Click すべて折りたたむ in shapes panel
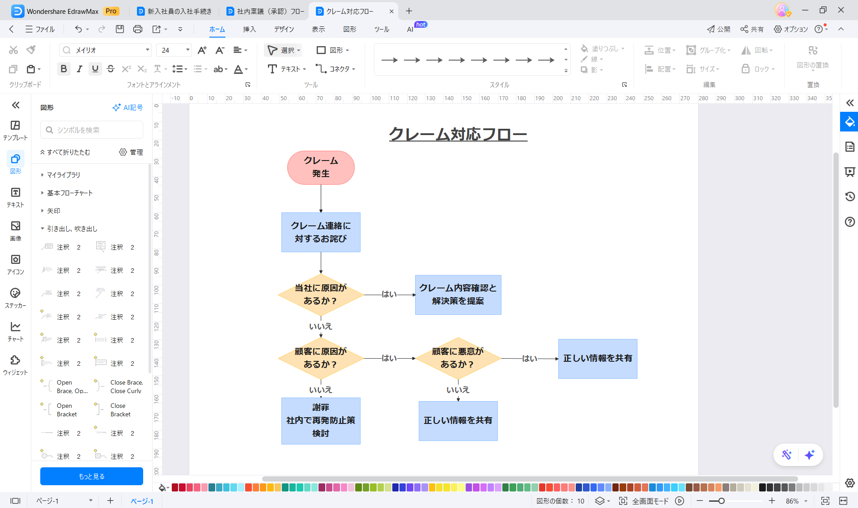 [65, 152]
